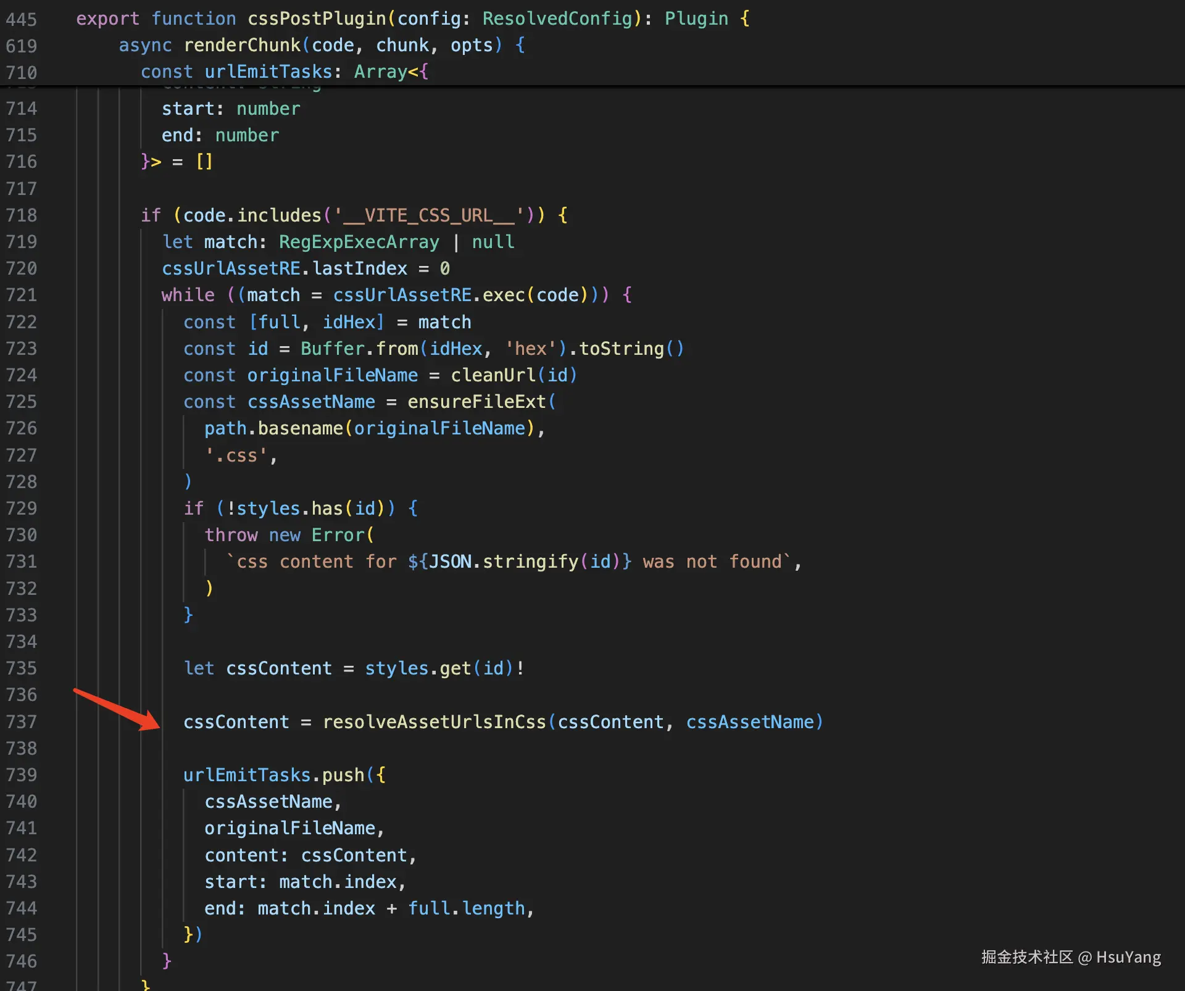The width and height of the screenshot is (1185, 991).
Task: Click the RegExpExecArray type annotation
Action: 359,242
